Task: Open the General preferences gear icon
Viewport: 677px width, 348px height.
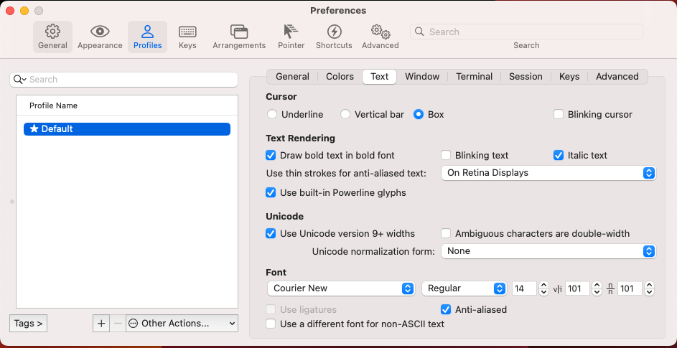Action: coord(52,32)
